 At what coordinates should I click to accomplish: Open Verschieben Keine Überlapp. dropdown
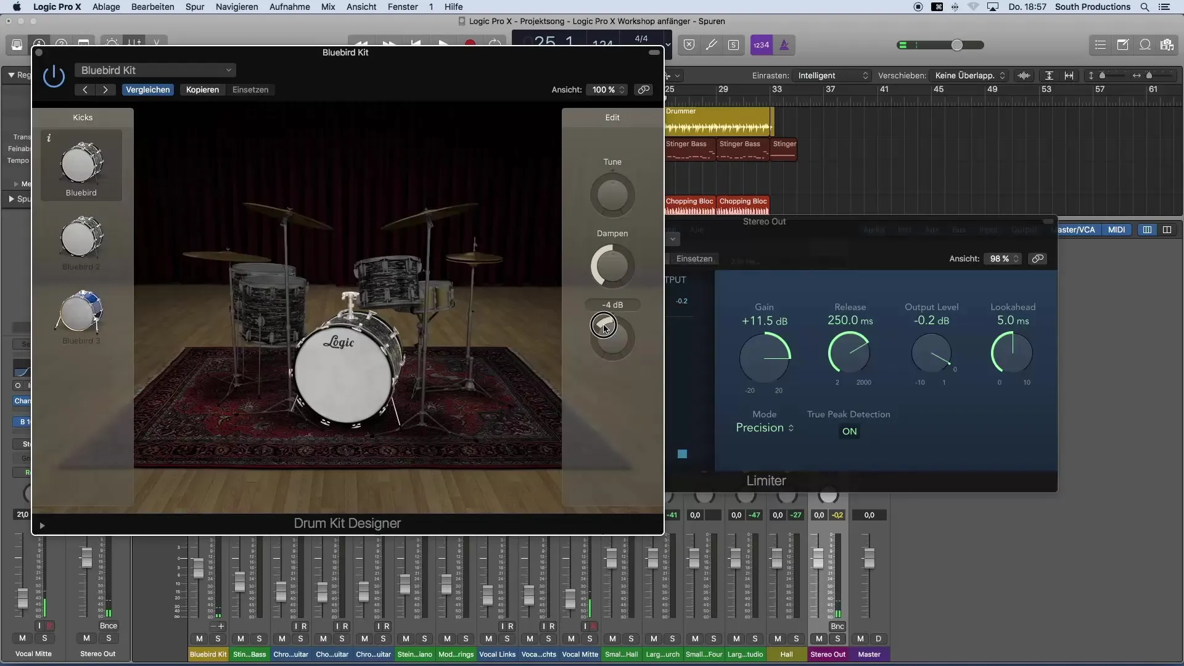(x=969, y=75)
